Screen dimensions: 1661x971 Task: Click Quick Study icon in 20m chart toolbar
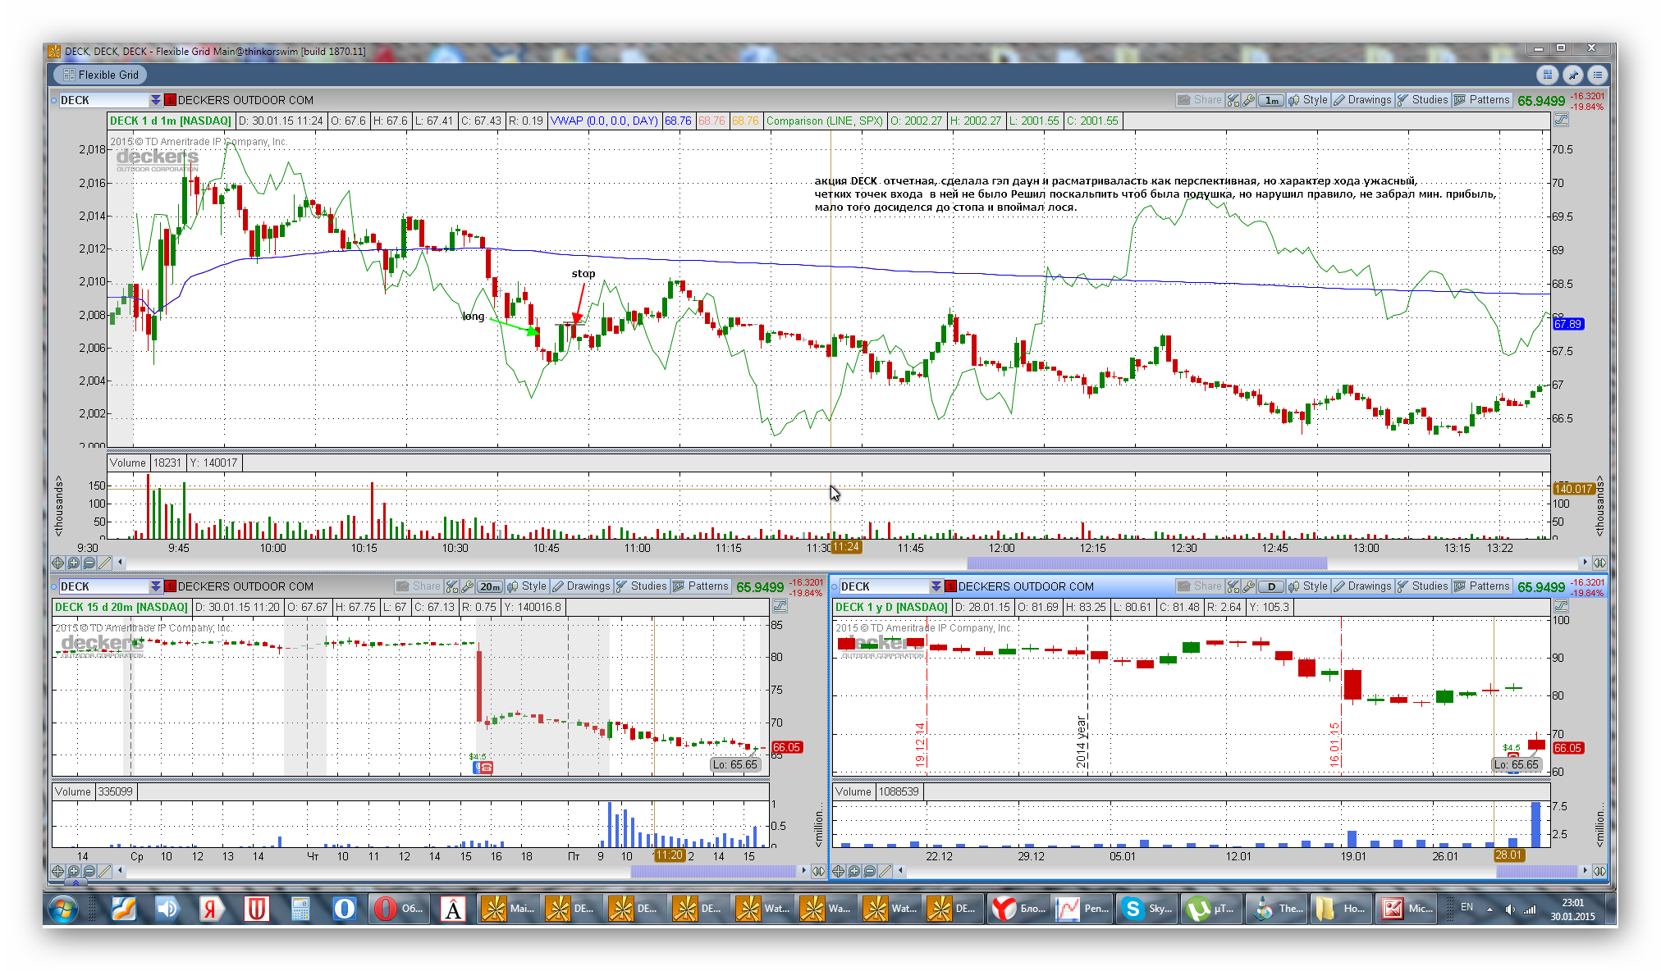(x=451, y=586)
